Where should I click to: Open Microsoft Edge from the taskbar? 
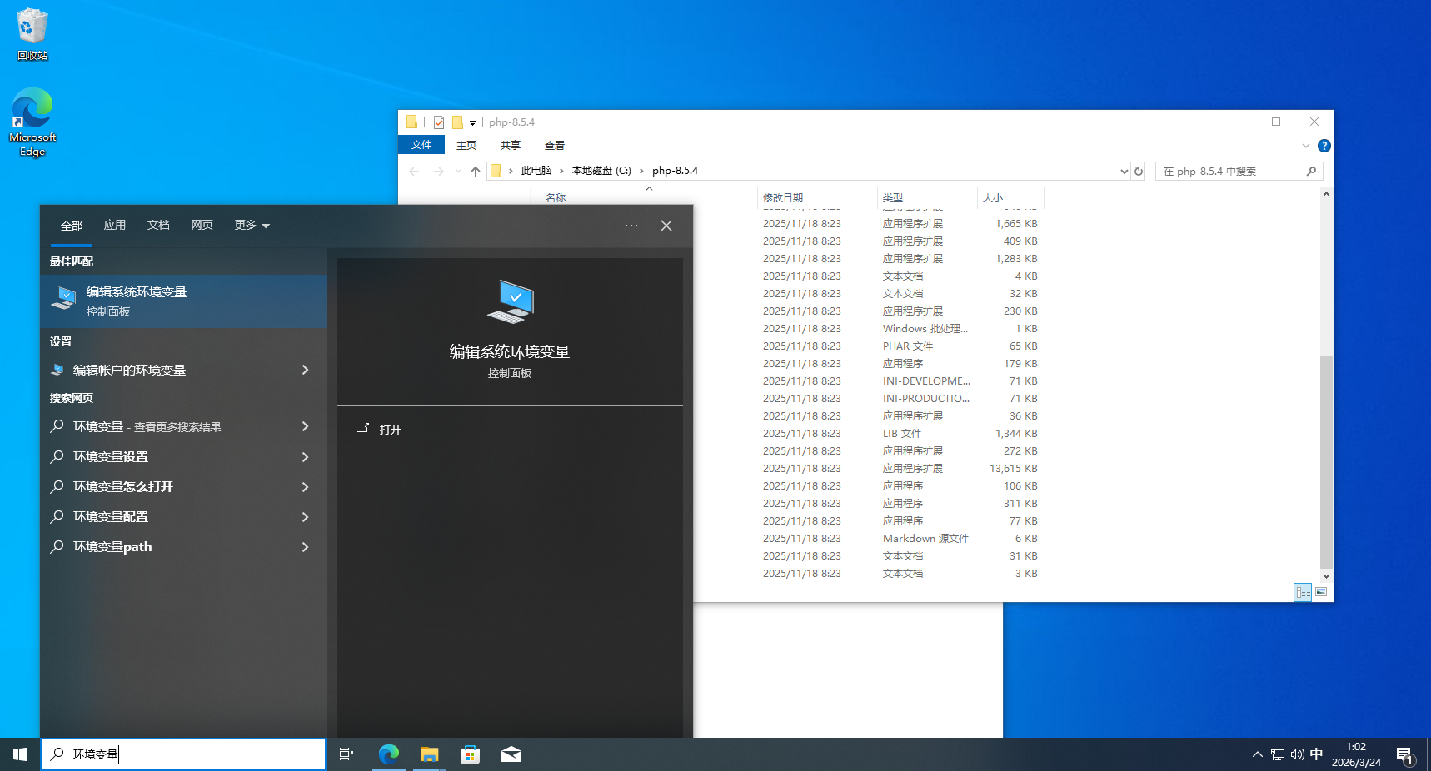pos(388,754)
